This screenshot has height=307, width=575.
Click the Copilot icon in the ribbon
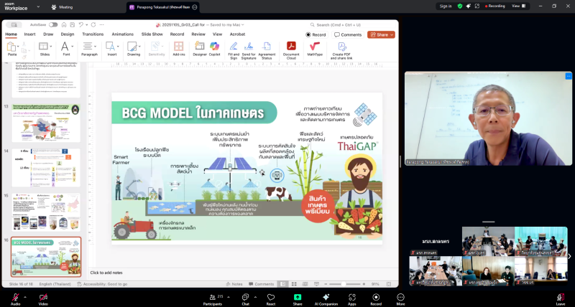coord(214,47)
